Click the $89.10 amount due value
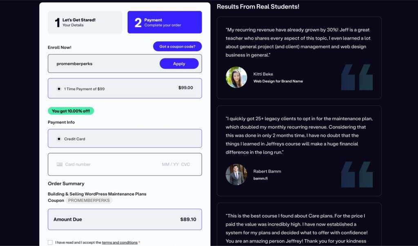Viewport: 418px width, 246px height. pyautogui.click(x=188, y=220)
